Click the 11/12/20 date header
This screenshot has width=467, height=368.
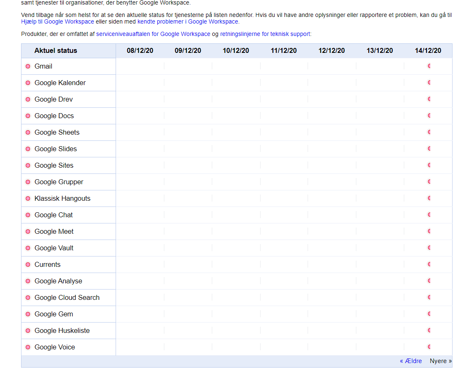(284, 51)
